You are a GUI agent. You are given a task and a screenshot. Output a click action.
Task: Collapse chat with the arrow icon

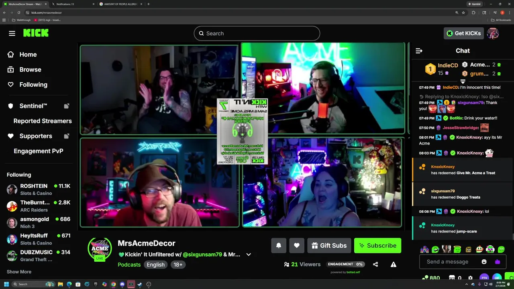(x=419, y=51)
